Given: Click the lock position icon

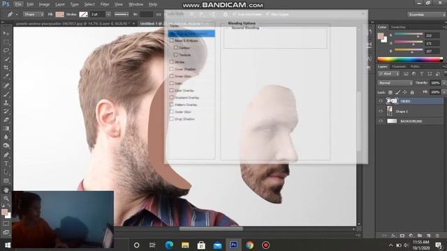Looking at the screenshot, I should [405, 92].
